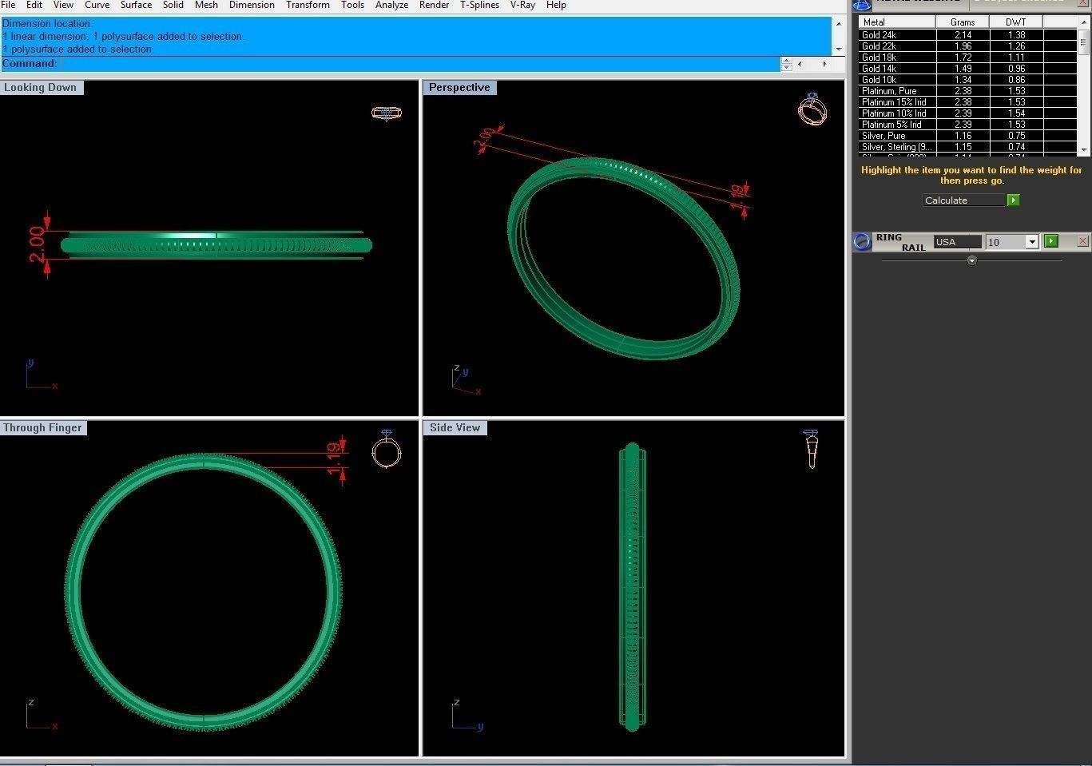Click the command line right scroll arrow

coord(824,64)
